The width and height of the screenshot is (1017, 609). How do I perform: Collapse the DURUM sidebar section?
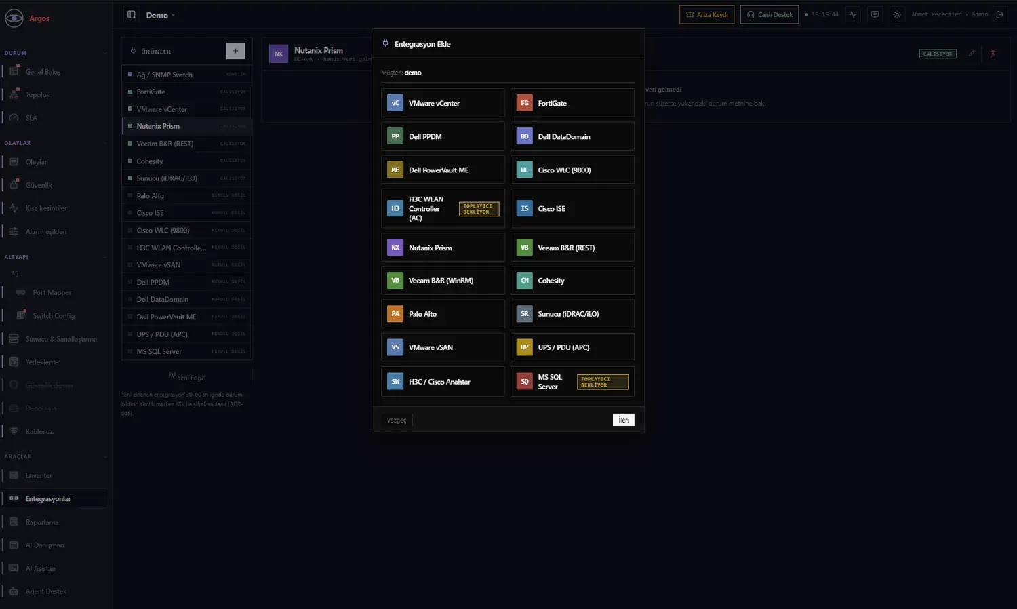point(56,53)
